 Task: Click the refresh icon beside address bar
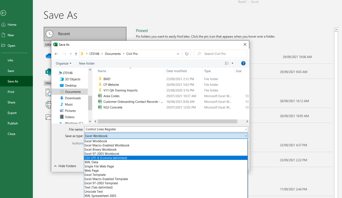(187, 54)
